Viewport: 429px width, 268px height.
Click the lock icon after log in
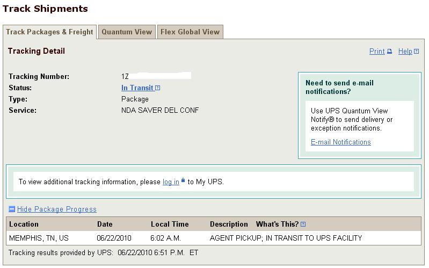pos(183,180)
